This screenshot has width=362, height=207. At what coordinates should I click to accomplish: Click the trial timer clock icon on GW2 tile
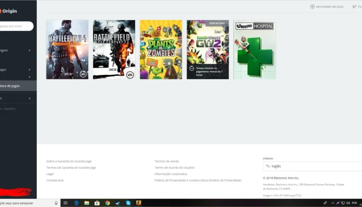coord(191,68)
